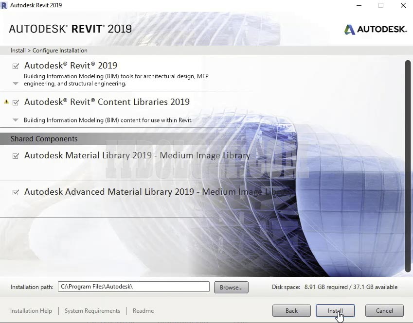The height and width of the screenshot is (323, 413).
Task: Expand the Autodesk Revit 2019 options arrow
Action: [16, 84]
